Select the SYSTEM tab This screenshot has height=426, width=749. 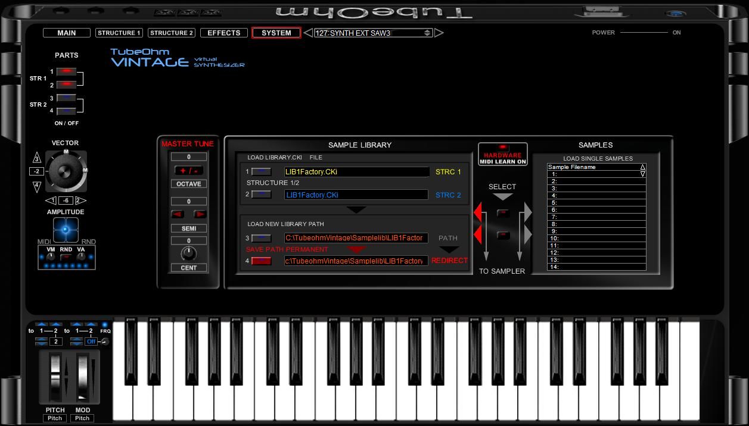point(276,33)
